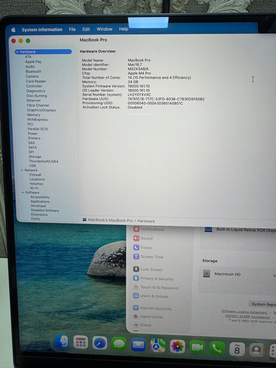Open Safari from the Dock
Screen dimensions: 276x368
(100, 343)
